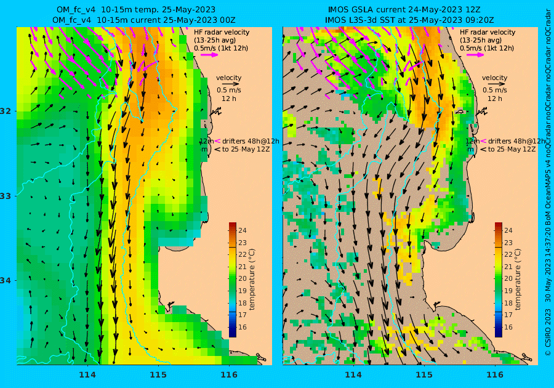
Task: Click the 24 tick on OM_fc_v4 colorbar
Action: (242, 230)
